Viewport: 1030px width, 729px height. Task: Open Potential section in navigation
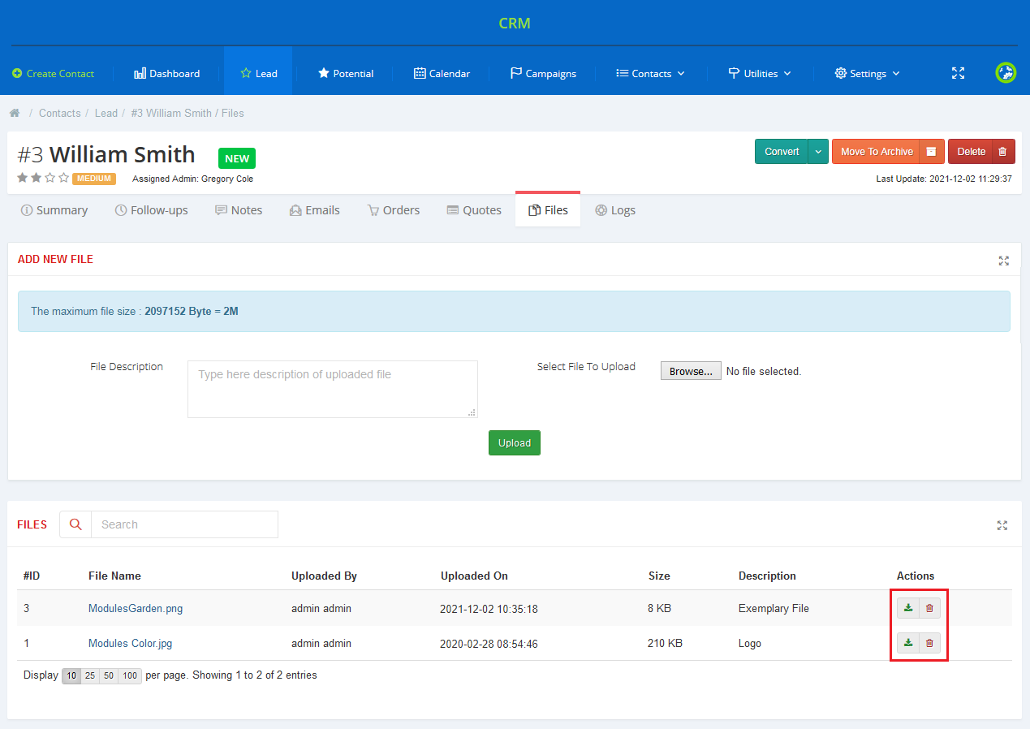(x=346, y=73)
